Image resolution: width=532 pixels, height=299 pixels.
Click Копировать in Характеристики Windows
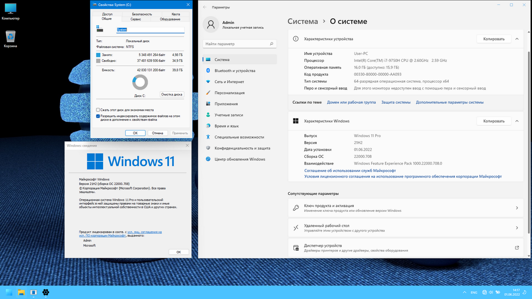point(494,121)
